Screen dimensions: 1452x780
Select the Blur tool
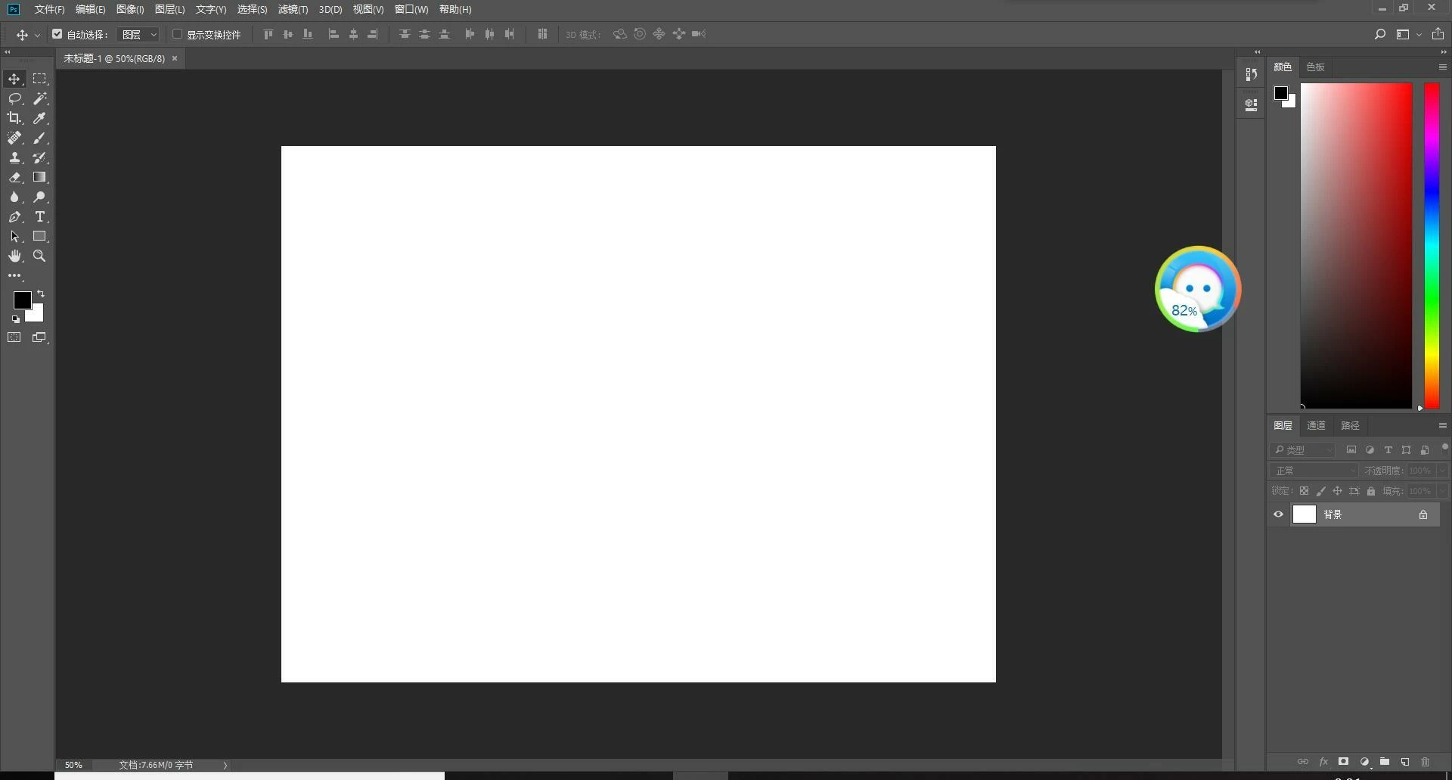pos(14,197)
